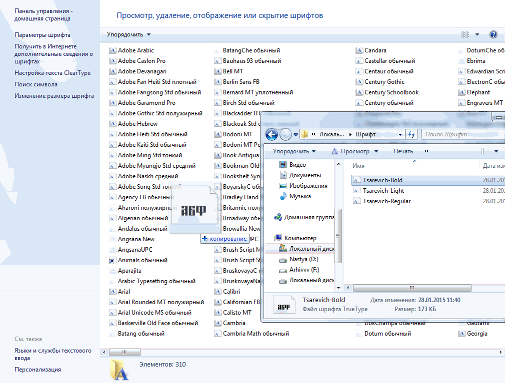Open recent locations dropdown in Explorer
Screen dimensions: 505x383
pyautogui.click(x=295, y=135)
